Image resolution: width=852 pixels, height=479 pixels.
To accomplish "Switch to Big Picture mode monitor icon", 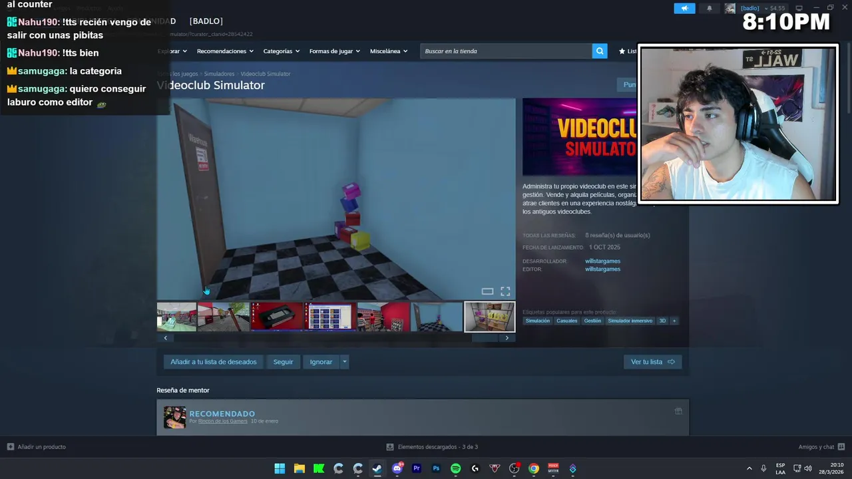I will tap(799, 8).
